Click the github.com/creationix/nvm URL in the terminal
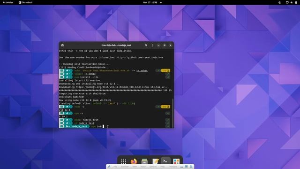The width and height of the screenshot is (300, 169). point(140,57)
